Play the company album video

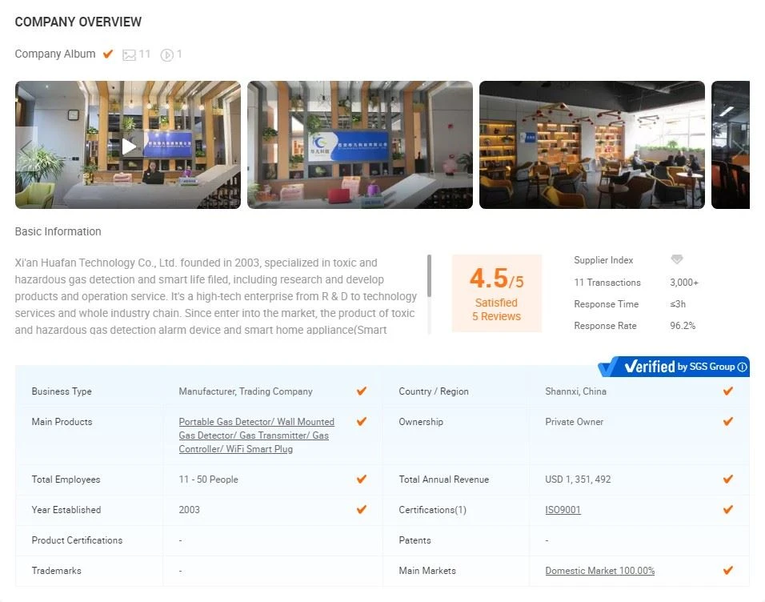click(x=130, y=146)
